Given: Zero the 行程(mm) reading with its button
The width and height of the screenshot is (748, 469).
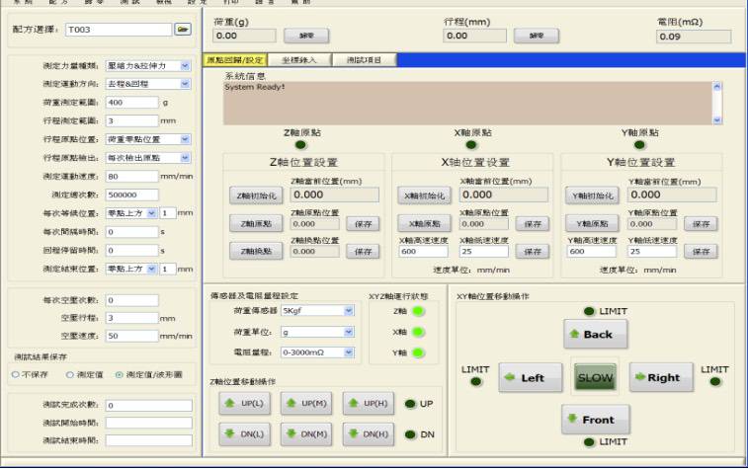Looking at the screenshot, I should 537,36.
